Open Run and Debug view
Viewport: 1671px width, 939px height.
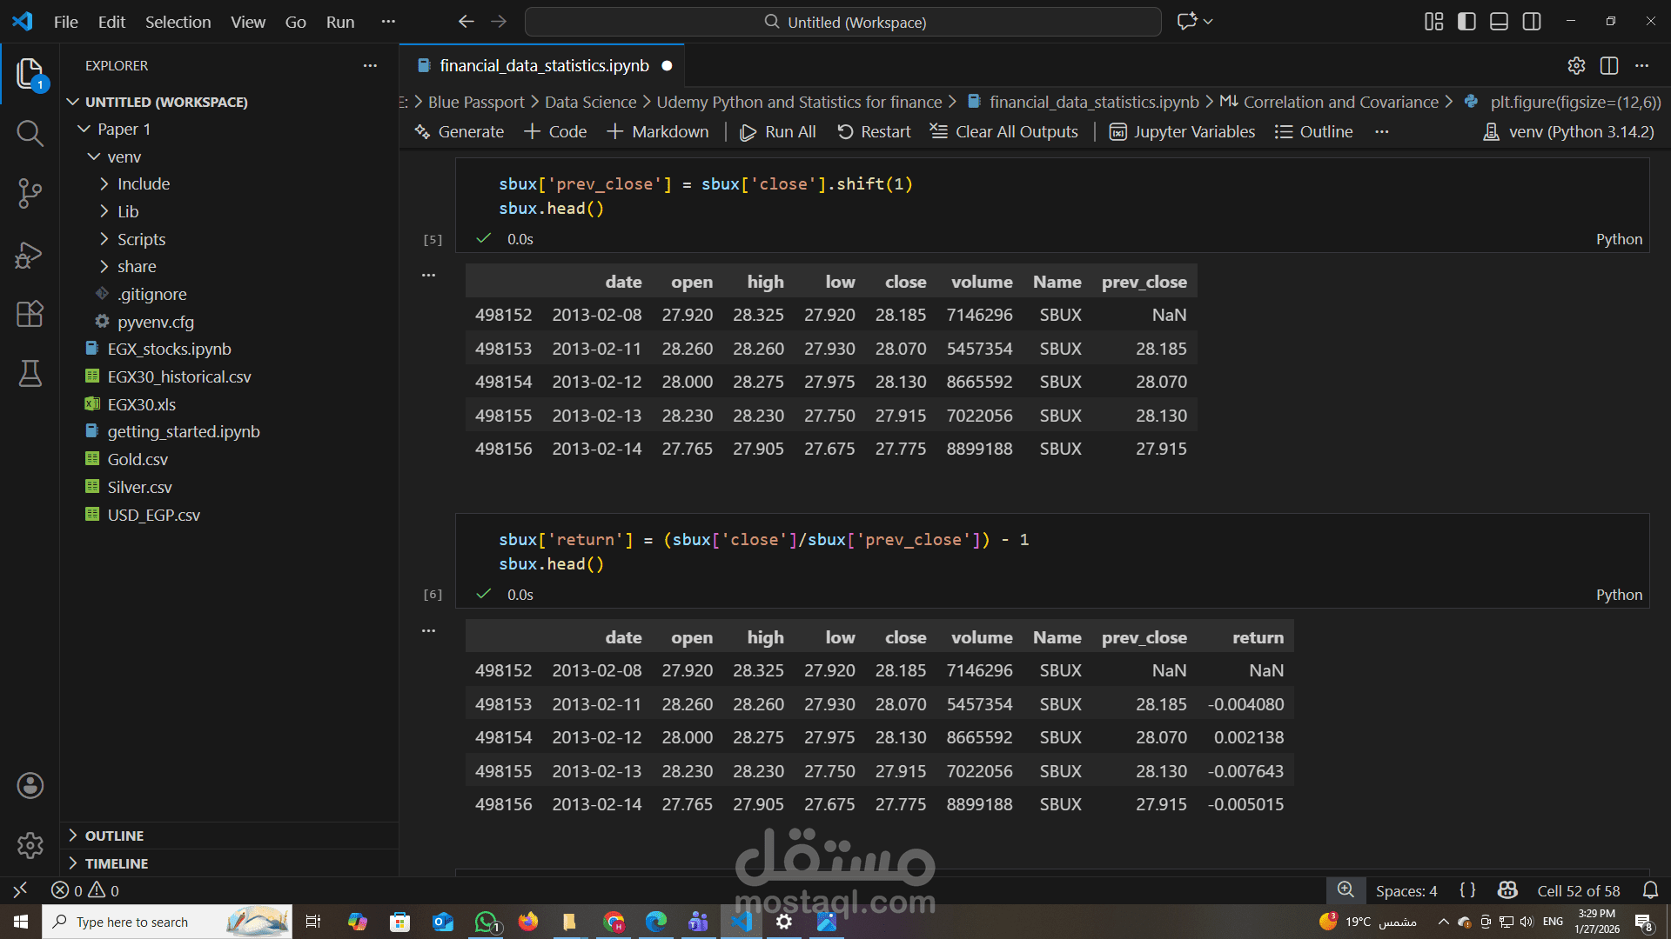[x=30, y=255]
